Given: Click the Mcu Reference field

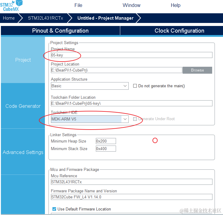Looking at the screenshot, I should tap(132, 182).
